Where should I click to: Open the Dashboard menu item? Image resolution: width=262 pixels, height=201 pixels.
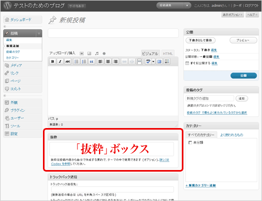coord(23,19)
